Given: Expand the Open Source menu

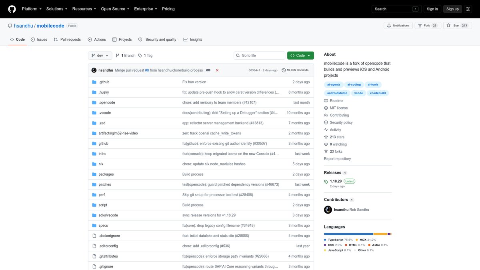Looking at the screenshot, I should tap(115, 9).
